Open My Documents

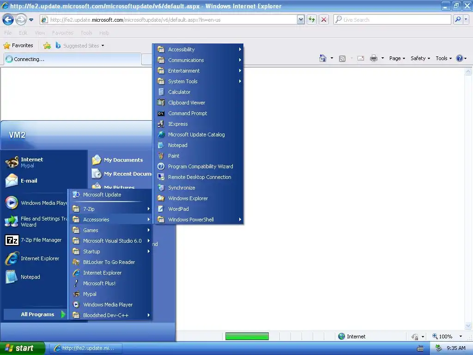tap(121, 160)
